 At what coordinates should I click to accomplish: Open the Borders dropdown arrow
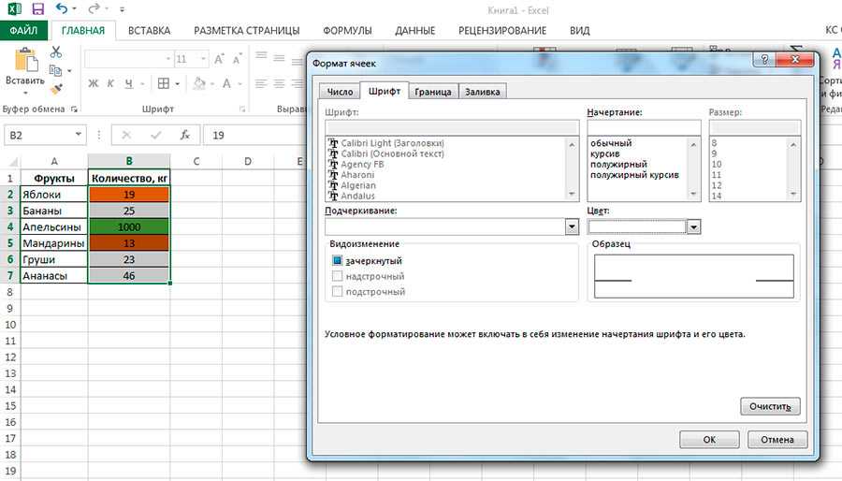coord(177,83)
